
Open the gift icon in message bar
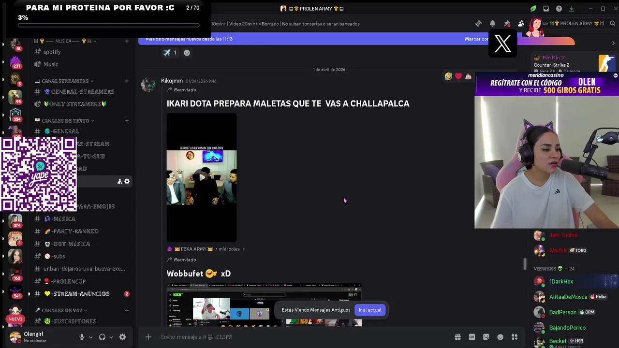tap(457, 337)
